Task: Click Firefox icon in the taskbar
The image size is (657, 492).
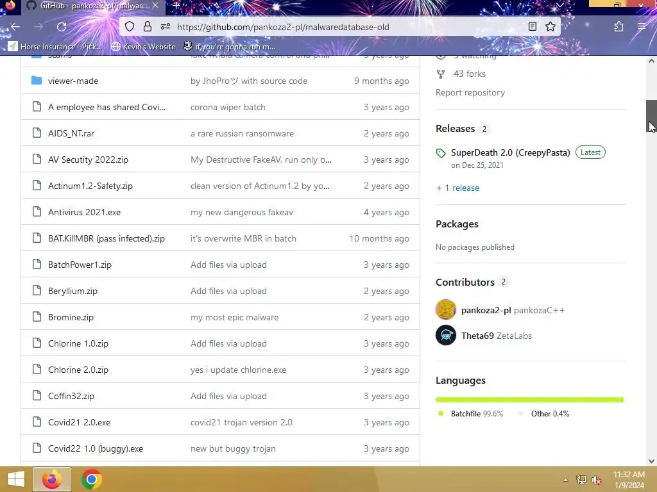Action: 52,479
